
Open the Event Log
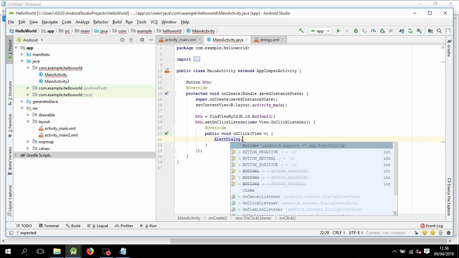click(431, 226)
